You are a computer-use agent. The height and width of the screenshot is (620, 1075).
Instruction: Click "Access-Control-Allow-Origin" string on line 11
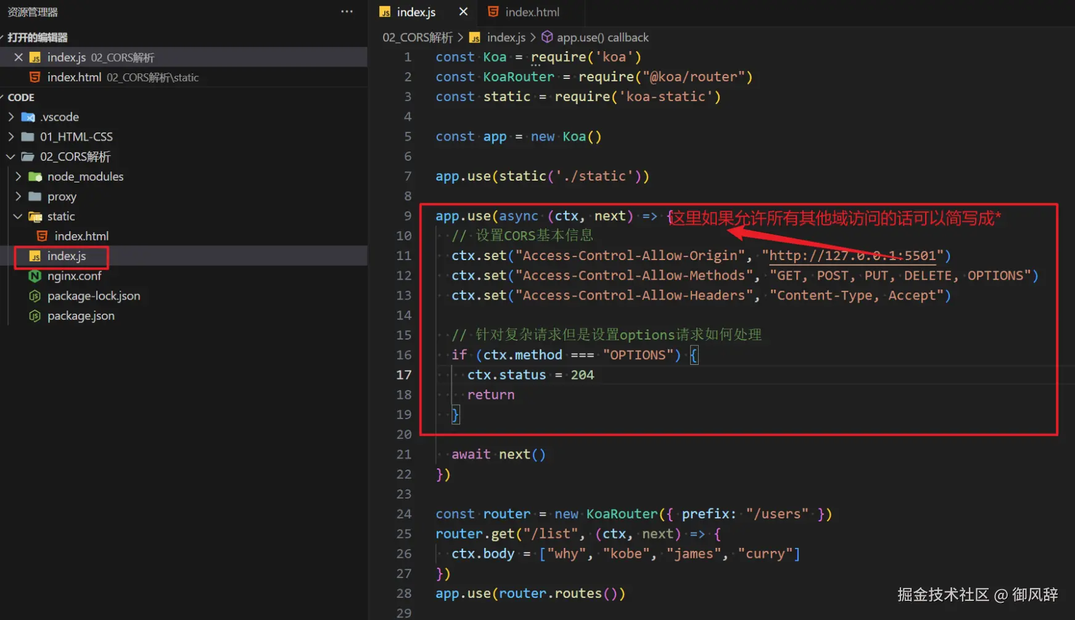pos(630,256)
